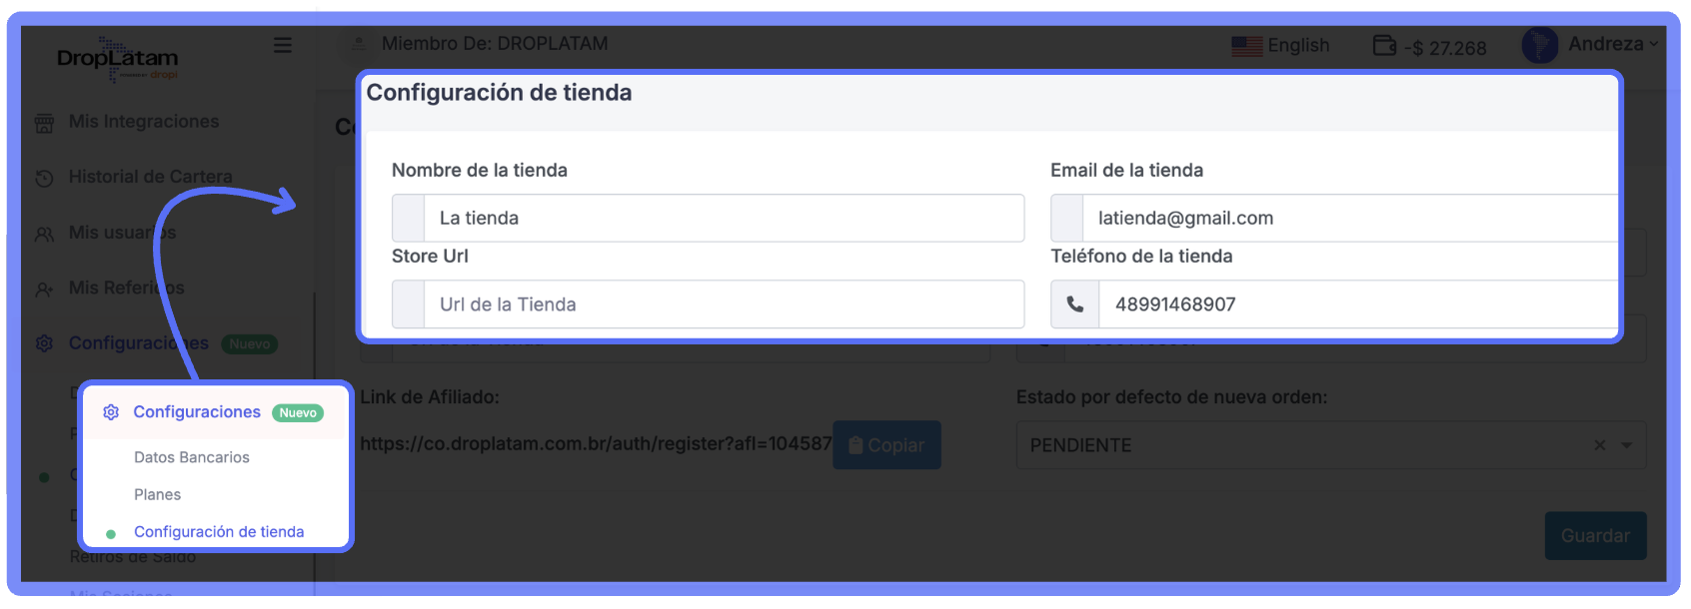The width and height of the screenshot is (1691, 609).
Task: Focus the Store Url input field
Action: tap(723, 304)
